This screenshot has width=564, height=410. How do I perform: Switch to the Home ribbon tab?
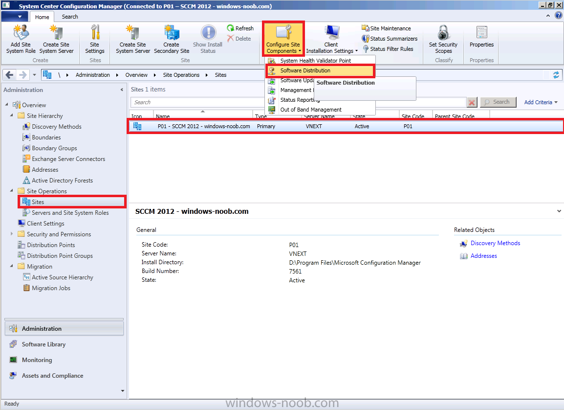(42, 17)
